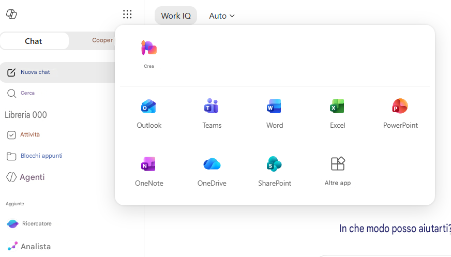Switch to the Cooper tab
451x257 pixels.
coord(102,40)
